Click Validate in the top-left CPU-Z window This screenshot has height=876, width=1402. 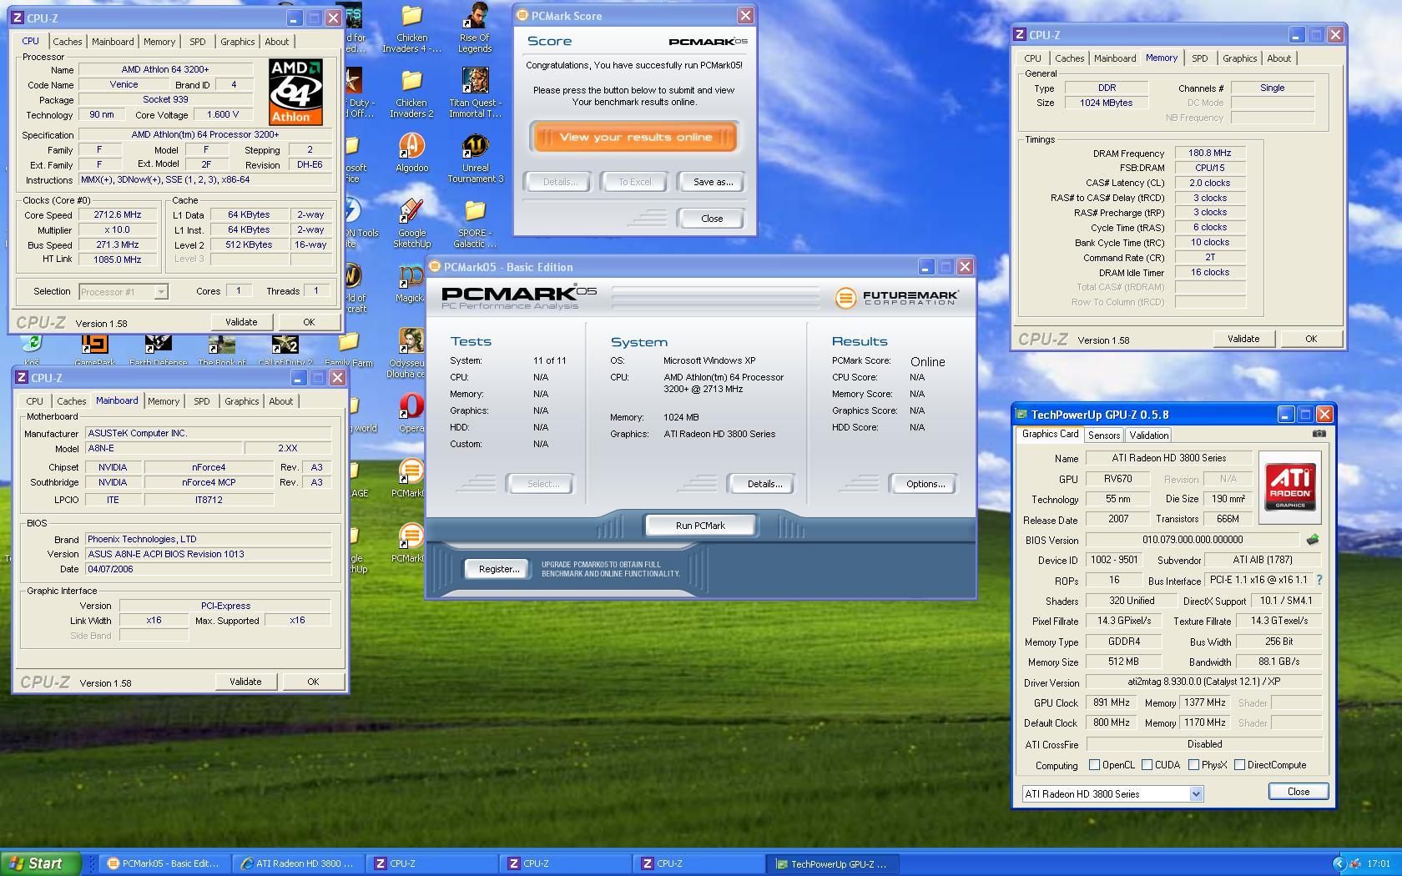click(x=241, y=322)
